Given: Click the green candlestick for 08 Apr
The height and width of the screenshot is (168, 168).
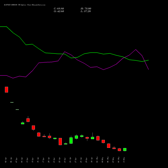Looking at the screenshot, I should tap(23, 123).
